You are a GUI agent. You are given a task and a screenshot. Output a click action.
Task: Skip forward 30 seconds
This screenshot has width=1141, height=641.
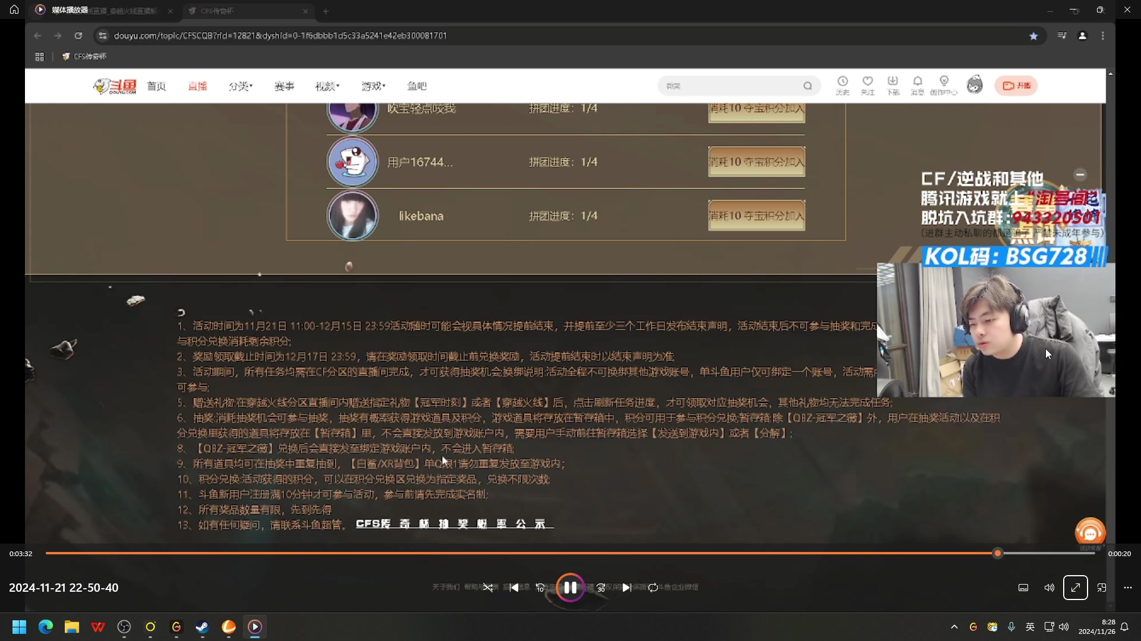tap(601, 588)
